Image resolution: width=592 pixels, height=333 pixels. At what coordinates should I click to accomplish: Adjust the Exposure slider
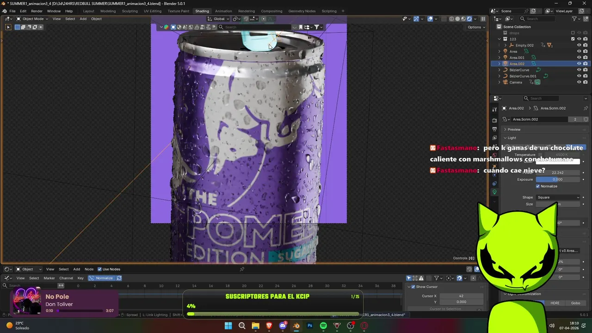click(558, 179)
